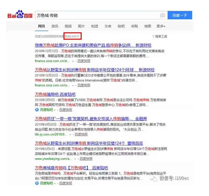The width and height of the screenshot is (209, 196).
Task: Open image search via camera icon
Action: pos(162,15)
